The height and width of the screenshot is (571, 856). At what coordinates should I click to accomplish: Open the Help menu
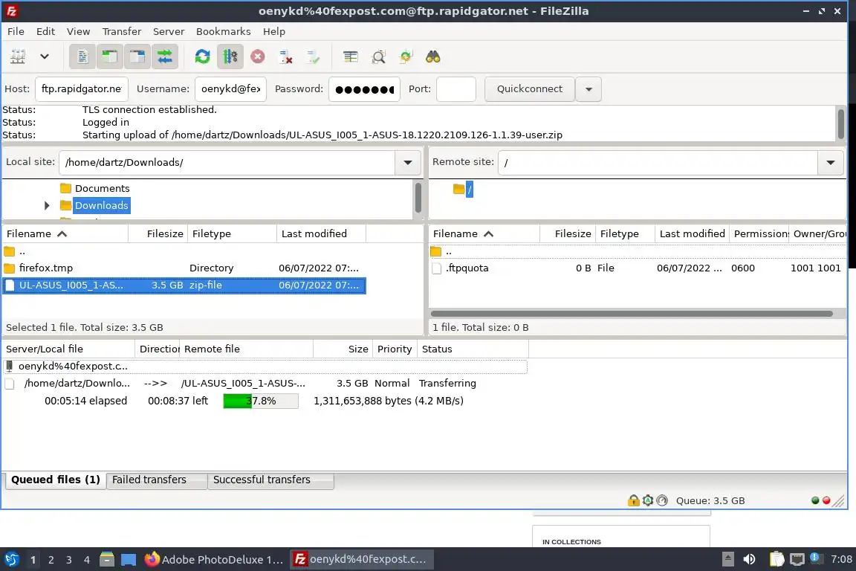[x=274, y=31]
